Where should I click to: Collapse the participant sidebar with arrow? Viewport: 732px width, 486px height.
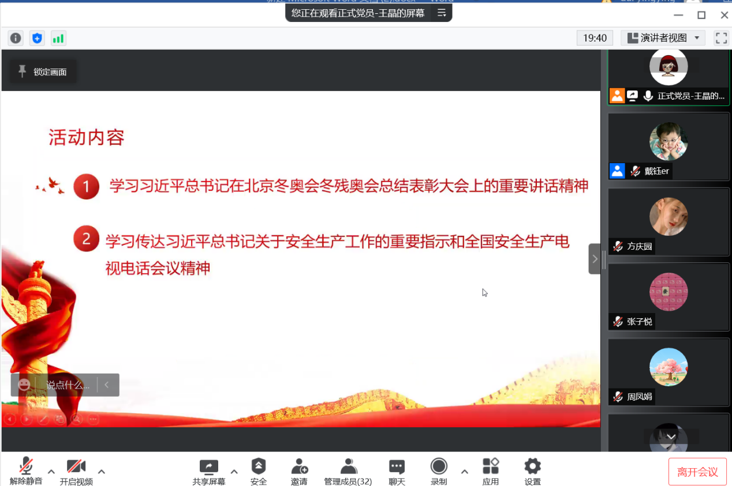pyautogui.click(x=595, y=259)
